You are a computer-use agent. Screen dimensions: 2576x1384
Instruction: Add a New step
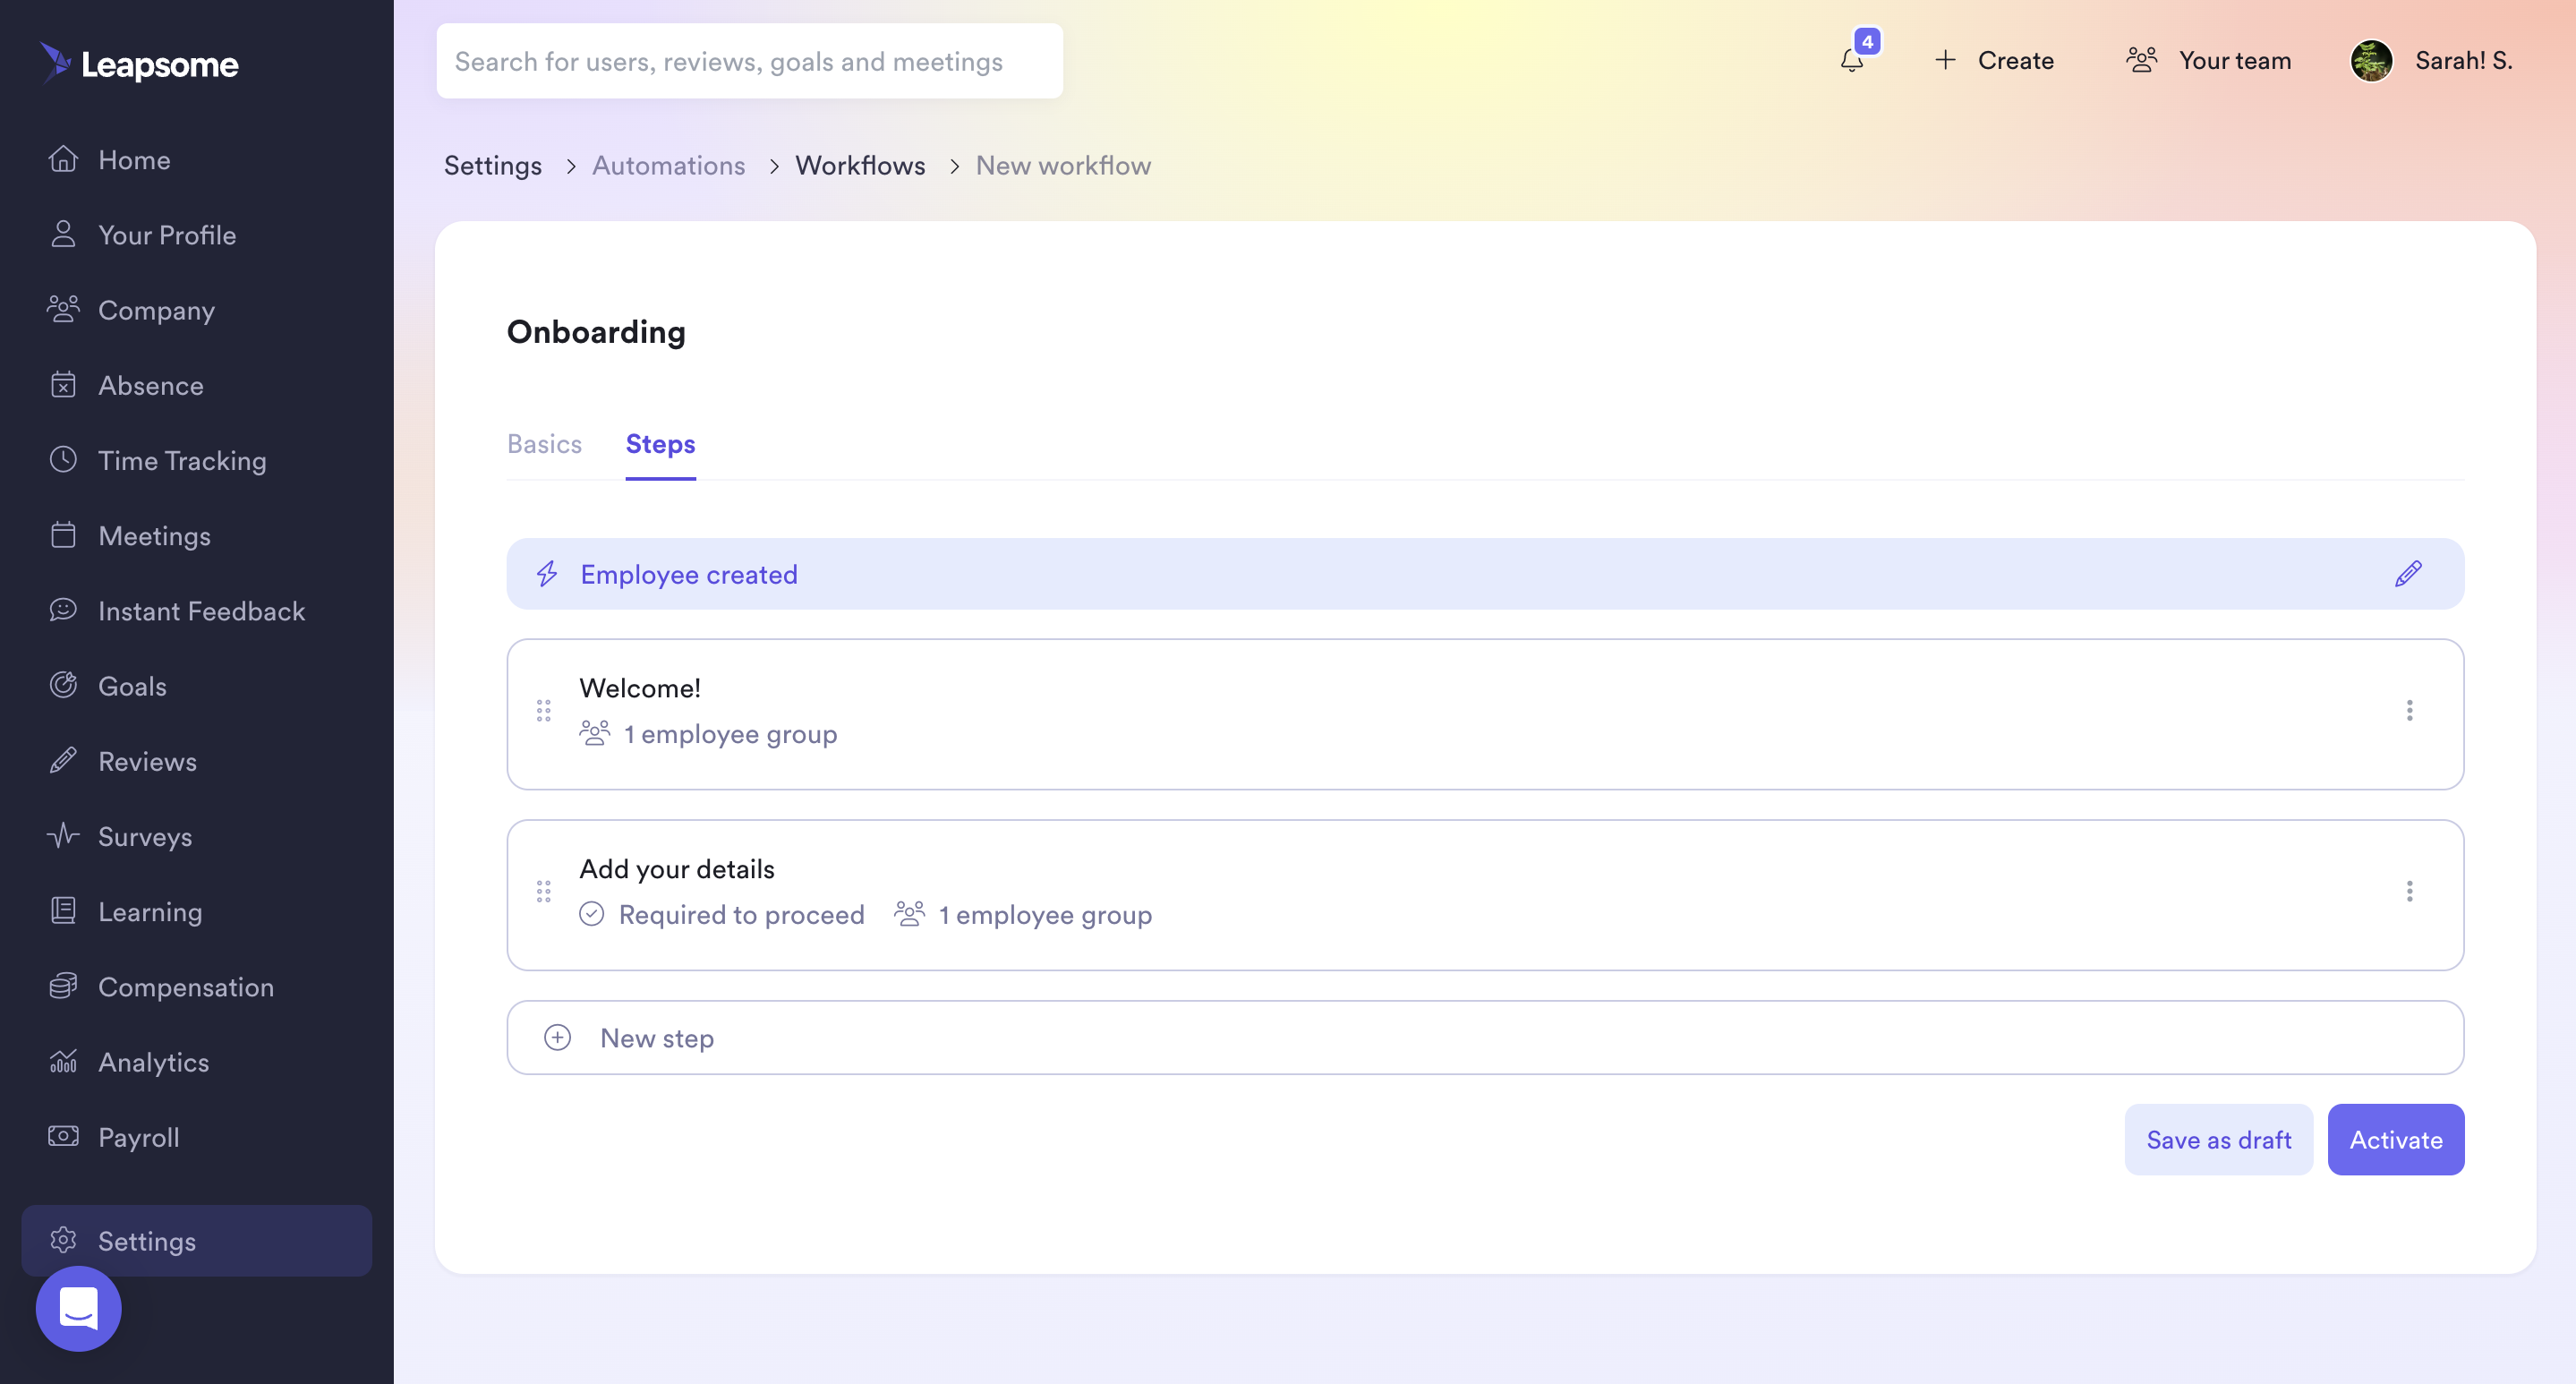coord(1485,1038)
